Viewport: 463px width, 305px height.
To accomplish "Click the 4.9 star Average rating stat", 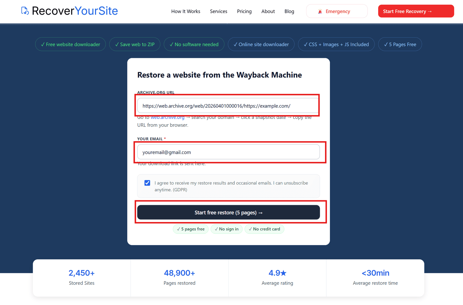I will point(277,278).
